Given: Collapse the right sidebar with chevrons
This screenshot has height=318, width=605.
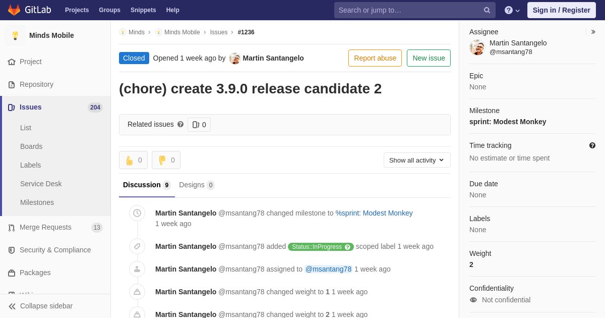Looking at the screenshot, I should (x=593, y=32).
